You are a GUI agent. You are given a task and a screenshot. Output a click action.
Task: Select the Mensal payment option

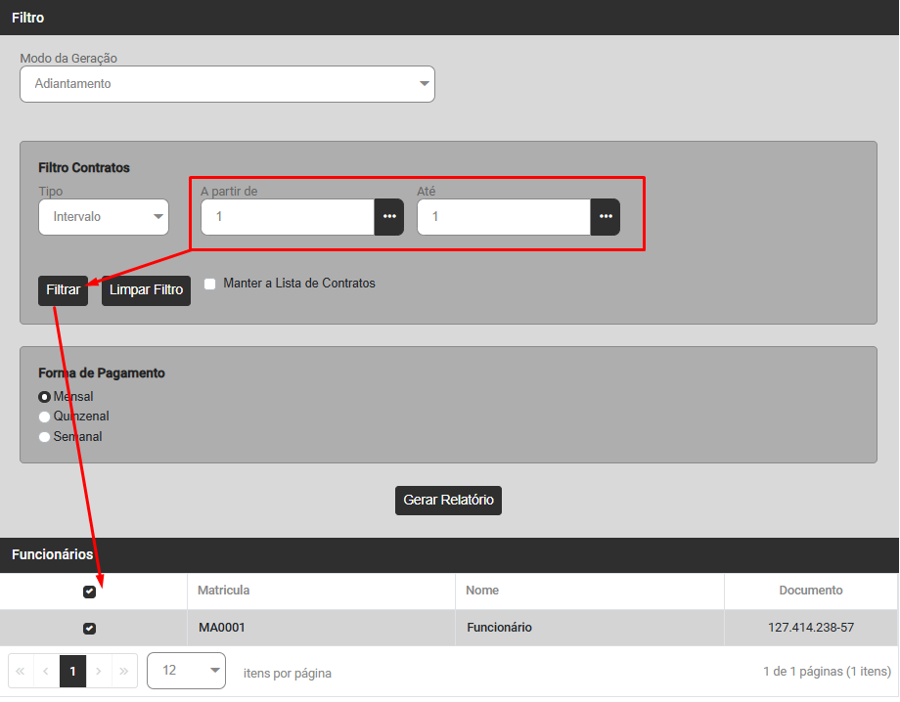44,397
